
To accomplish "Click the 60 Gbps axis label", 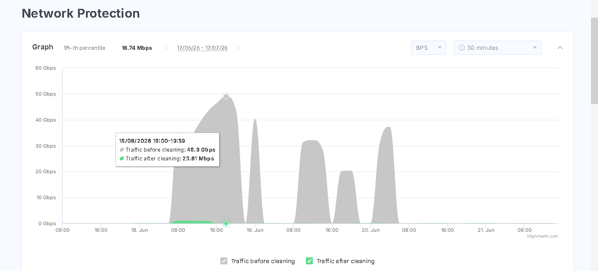I will pos(45,68).
